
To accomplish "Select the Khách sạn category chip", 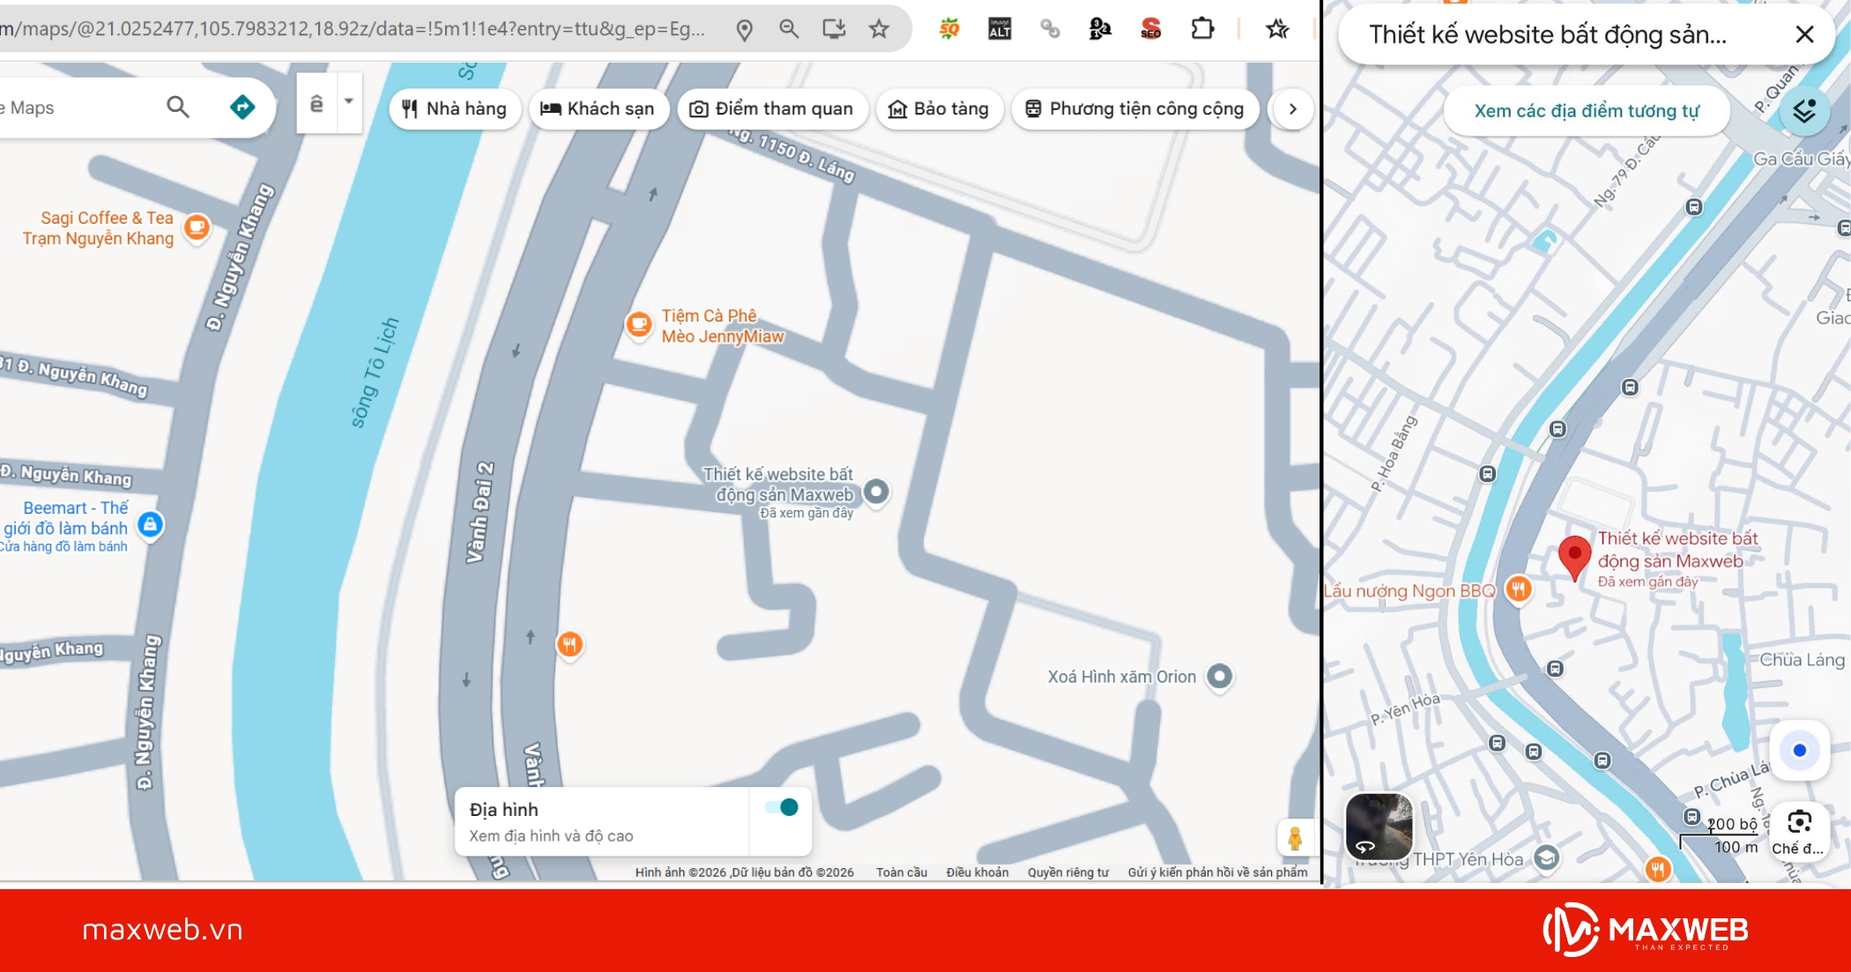I will tap(598, 109).
